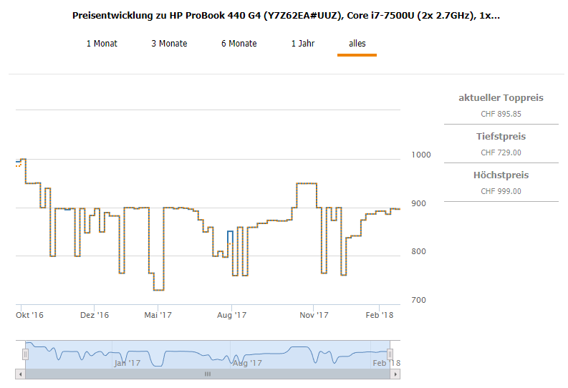Click the right navigator range handle
This screenshot has height=388, width=568.
tap(390, 354)
